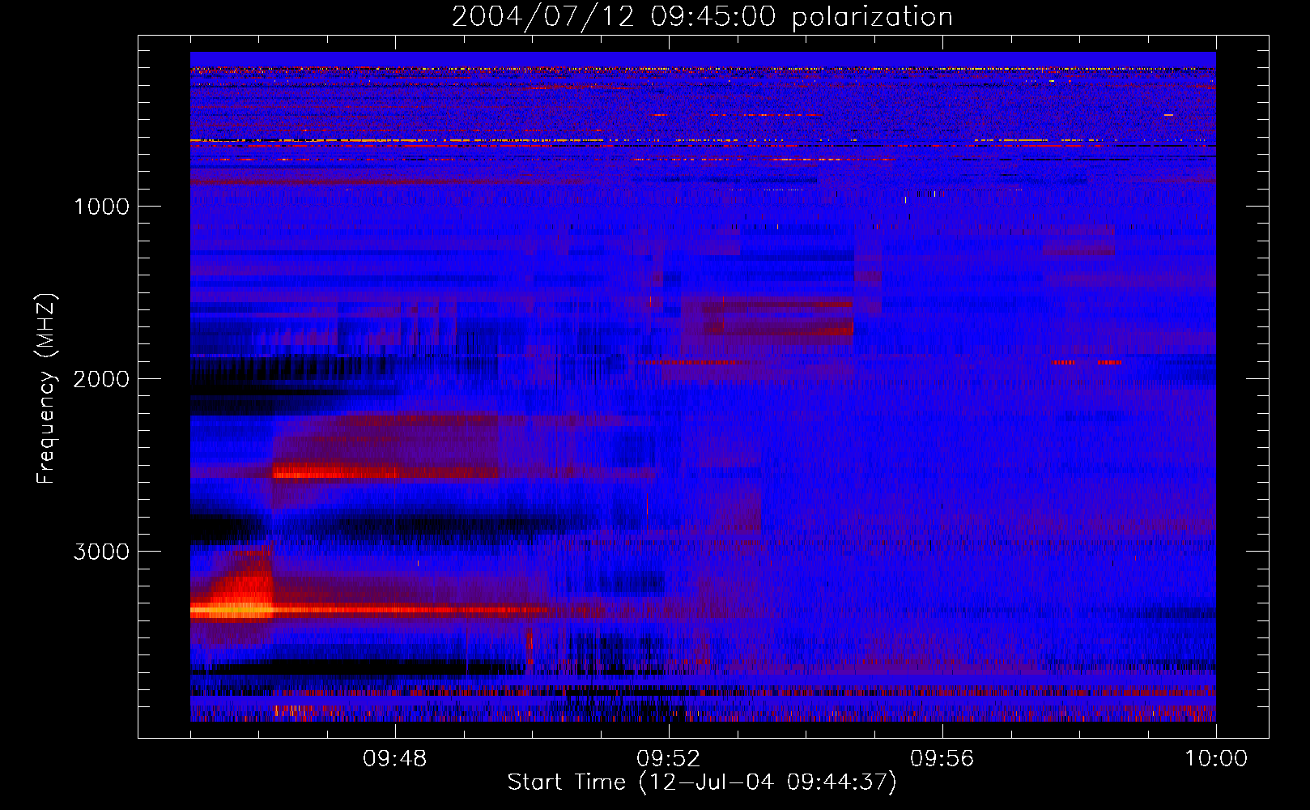This screenshot has height=810, width=1310.
Task: Select the 3000 frequency axis label
Action: (101, 552)
